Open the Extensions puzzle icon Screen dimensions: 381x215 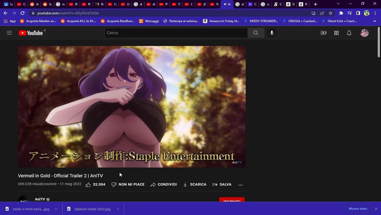point(341,13)
